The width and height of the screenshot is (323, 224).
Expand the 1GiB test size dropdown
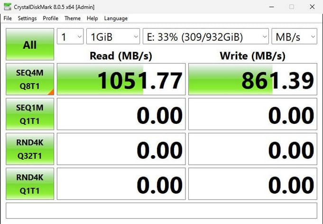pyautogui.click(x=113, y=36)
